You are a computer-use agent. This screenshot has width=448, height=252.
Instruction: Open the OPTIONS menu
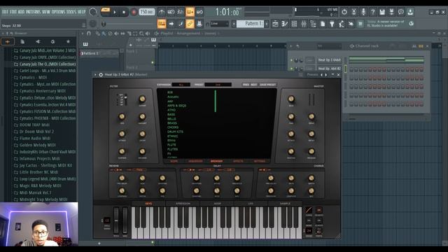pos(58,12)
